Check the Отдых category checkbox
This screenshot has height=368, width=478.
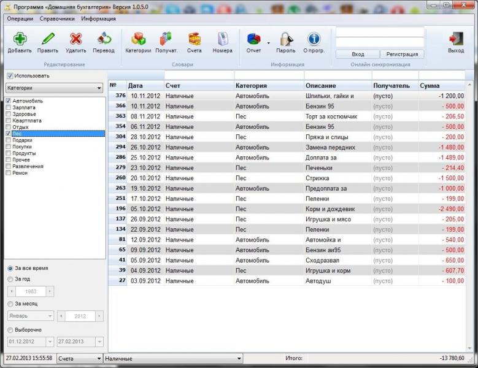8,127
